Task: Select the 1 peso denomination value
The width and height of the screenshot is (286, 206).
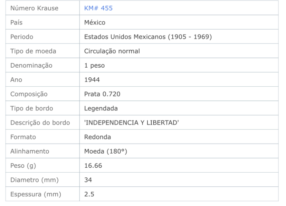Action: click(95, 66)
